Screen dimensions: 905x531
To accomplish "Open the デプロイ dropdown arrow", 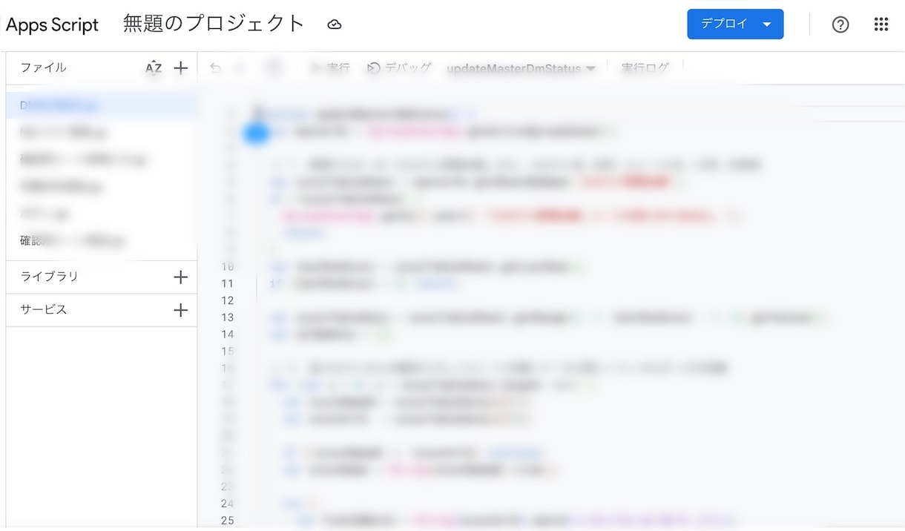I will tap(767, 24).
